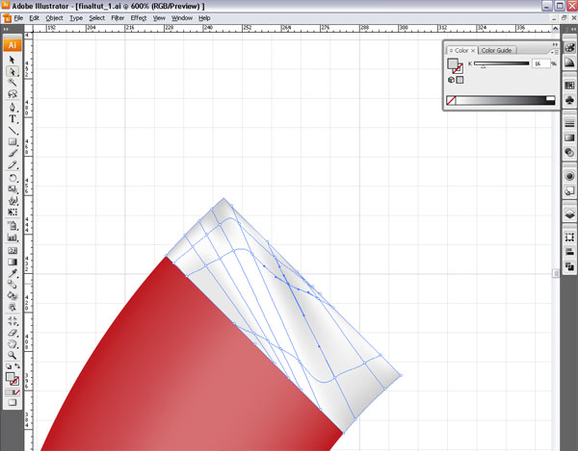Click the Color panel fill swatch
Viewport: 578px width, 451px height.
tap(453, 63)
